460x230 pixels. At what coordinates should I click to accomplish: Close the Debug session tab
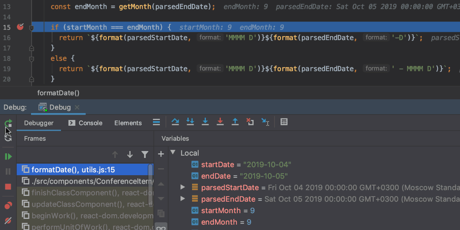click(x=77, y=107)
